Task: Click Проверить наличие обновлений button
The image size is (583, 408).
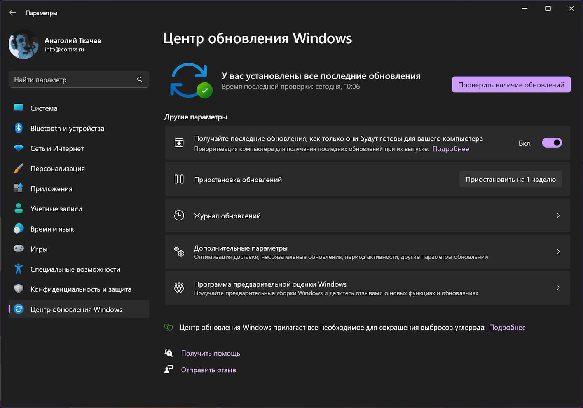Action: [x=511, y=85]
